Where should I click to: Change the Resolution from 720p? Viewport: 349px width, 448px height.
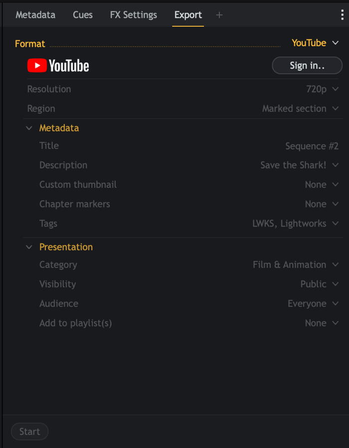click(322, 89)
